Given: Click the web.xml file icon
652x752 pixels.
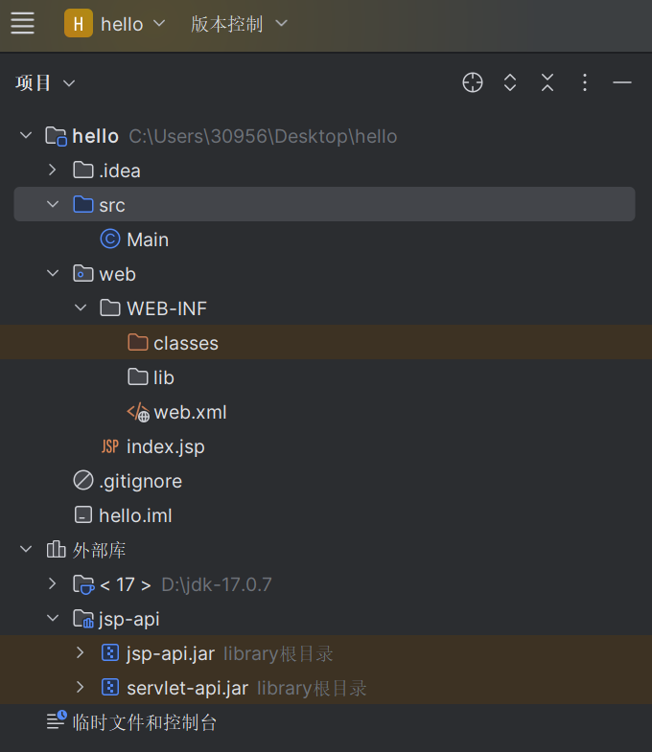Looking at the screenshot, I should [x=138, y=412].
